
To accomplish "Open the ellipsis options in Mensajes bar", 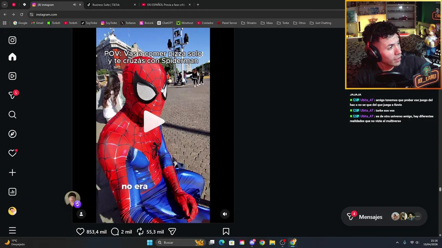I will (x=417, y=216).
